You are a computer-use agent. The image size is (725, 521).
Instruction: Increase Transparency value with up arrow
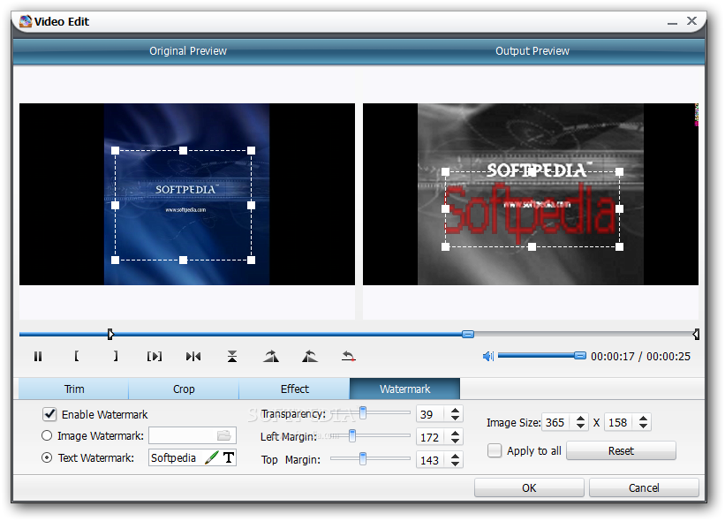tap(455, 410)
